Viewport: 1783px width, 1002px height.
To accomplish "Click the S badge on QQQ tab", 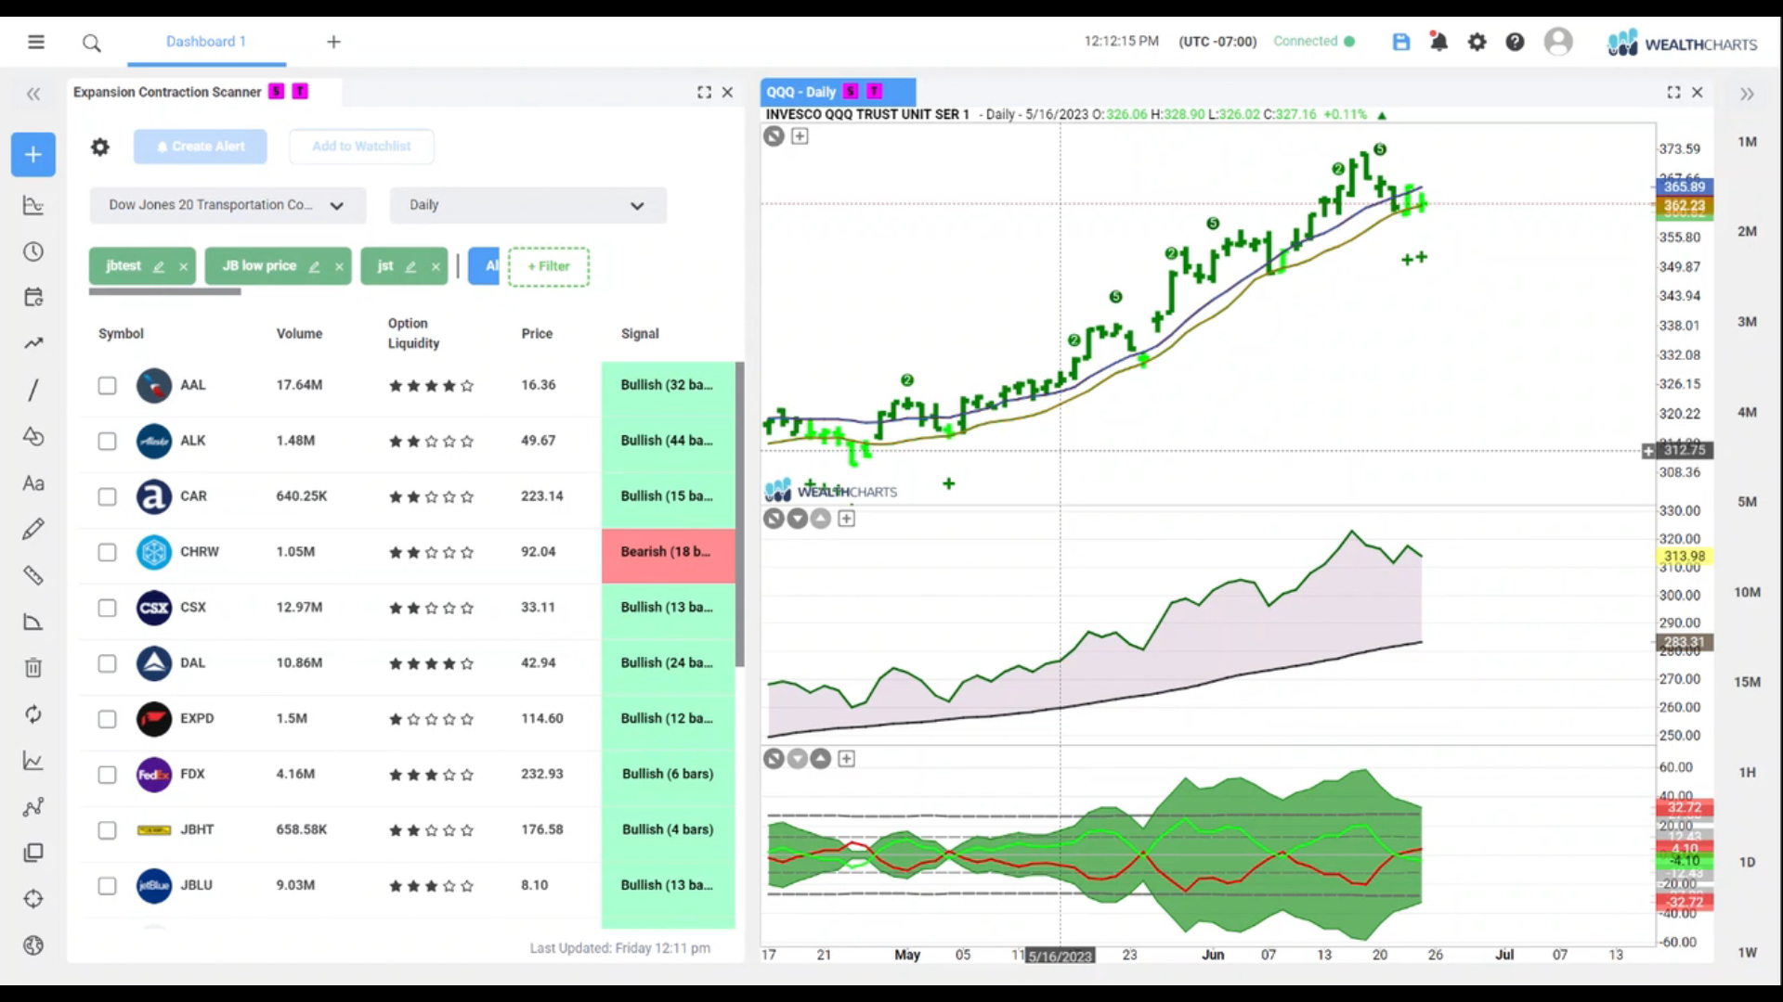I will point(850,92).
